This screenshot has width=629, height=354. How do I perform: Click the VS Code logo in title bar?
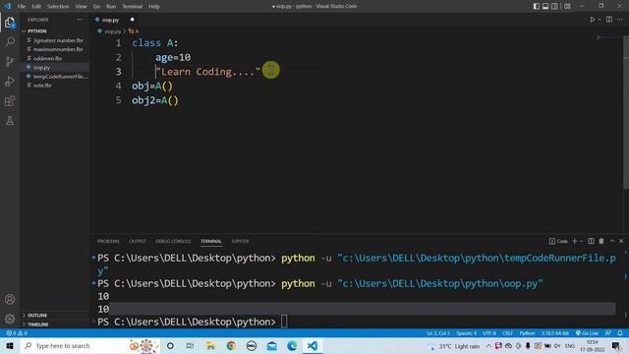coord(7,6)
